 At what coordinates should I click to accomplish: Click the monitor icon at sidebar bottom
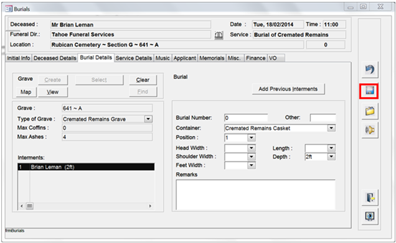370,216
